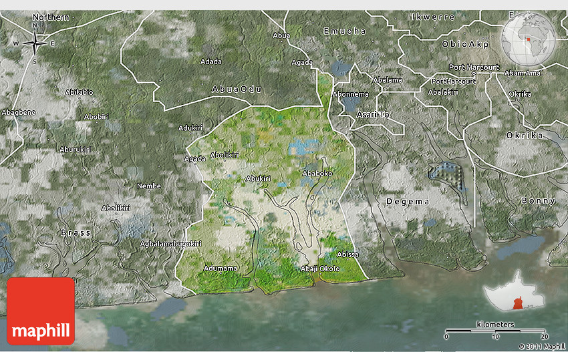
Task: Click the red maphill logo
Action: tap(41, 311)
